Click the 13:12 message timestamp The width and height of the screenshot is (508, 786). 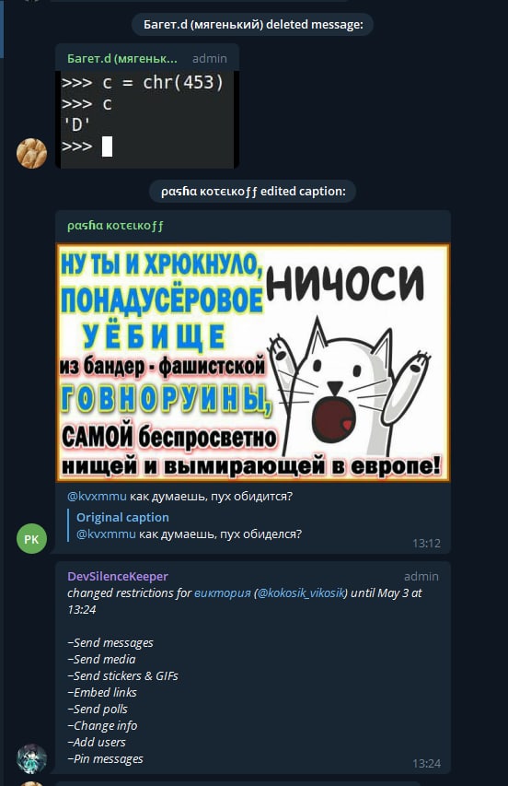pos(426,544)
